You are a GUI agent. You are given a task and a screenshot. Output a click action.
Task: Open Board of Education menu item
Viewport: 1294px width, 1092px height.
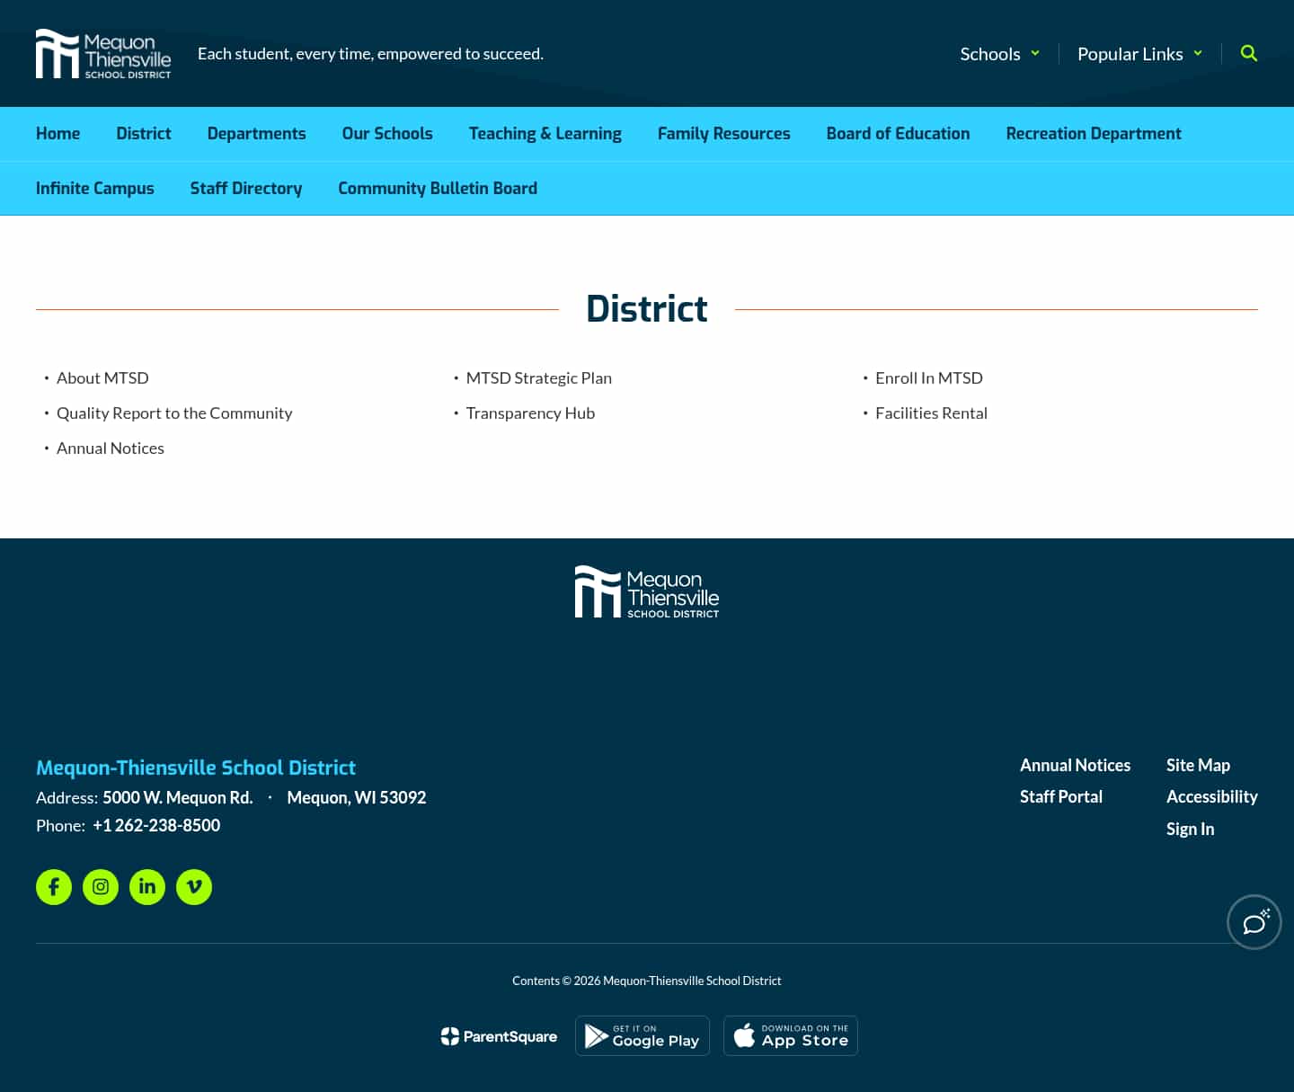pos(899,134)
